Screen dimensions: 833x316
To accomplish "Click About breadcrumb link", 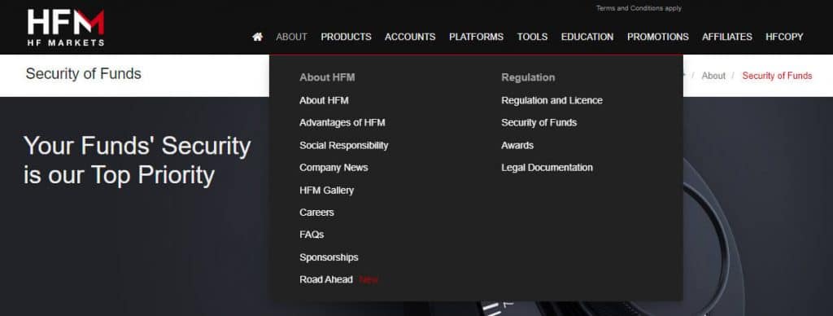I will click(713, 76).
